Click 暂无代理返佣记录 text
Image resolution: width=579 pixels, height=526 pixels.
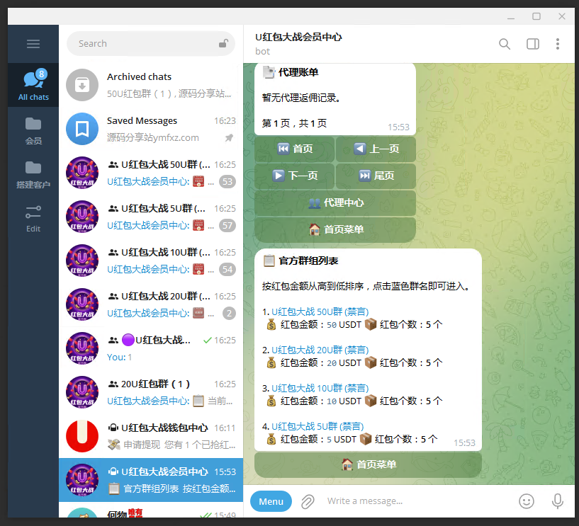coord(301,98)
